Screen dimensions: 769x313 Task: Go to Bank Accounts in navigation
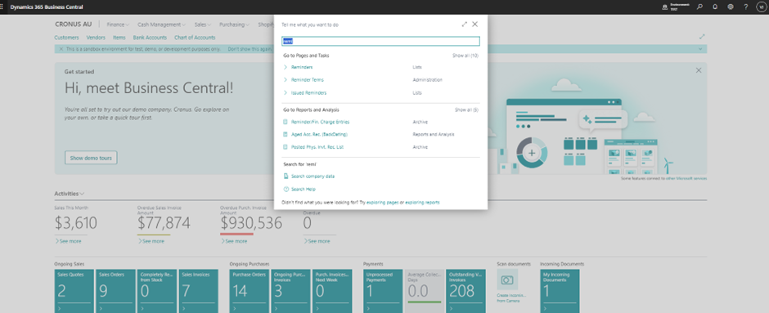(x=150, y=38)
